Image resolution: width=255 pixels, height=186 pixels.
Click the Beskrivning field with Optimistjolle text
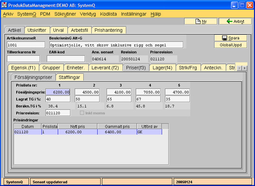(116, 45)
